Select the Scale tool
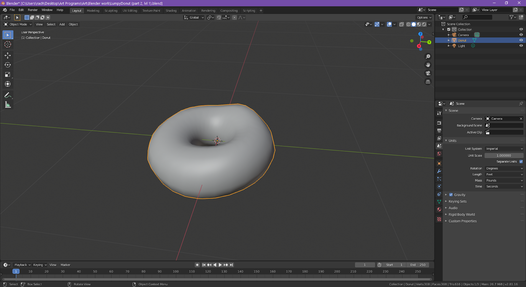Image resolution: width=526 pixels, height=287 pixels. pyautogui.click(x=8, y=75)
